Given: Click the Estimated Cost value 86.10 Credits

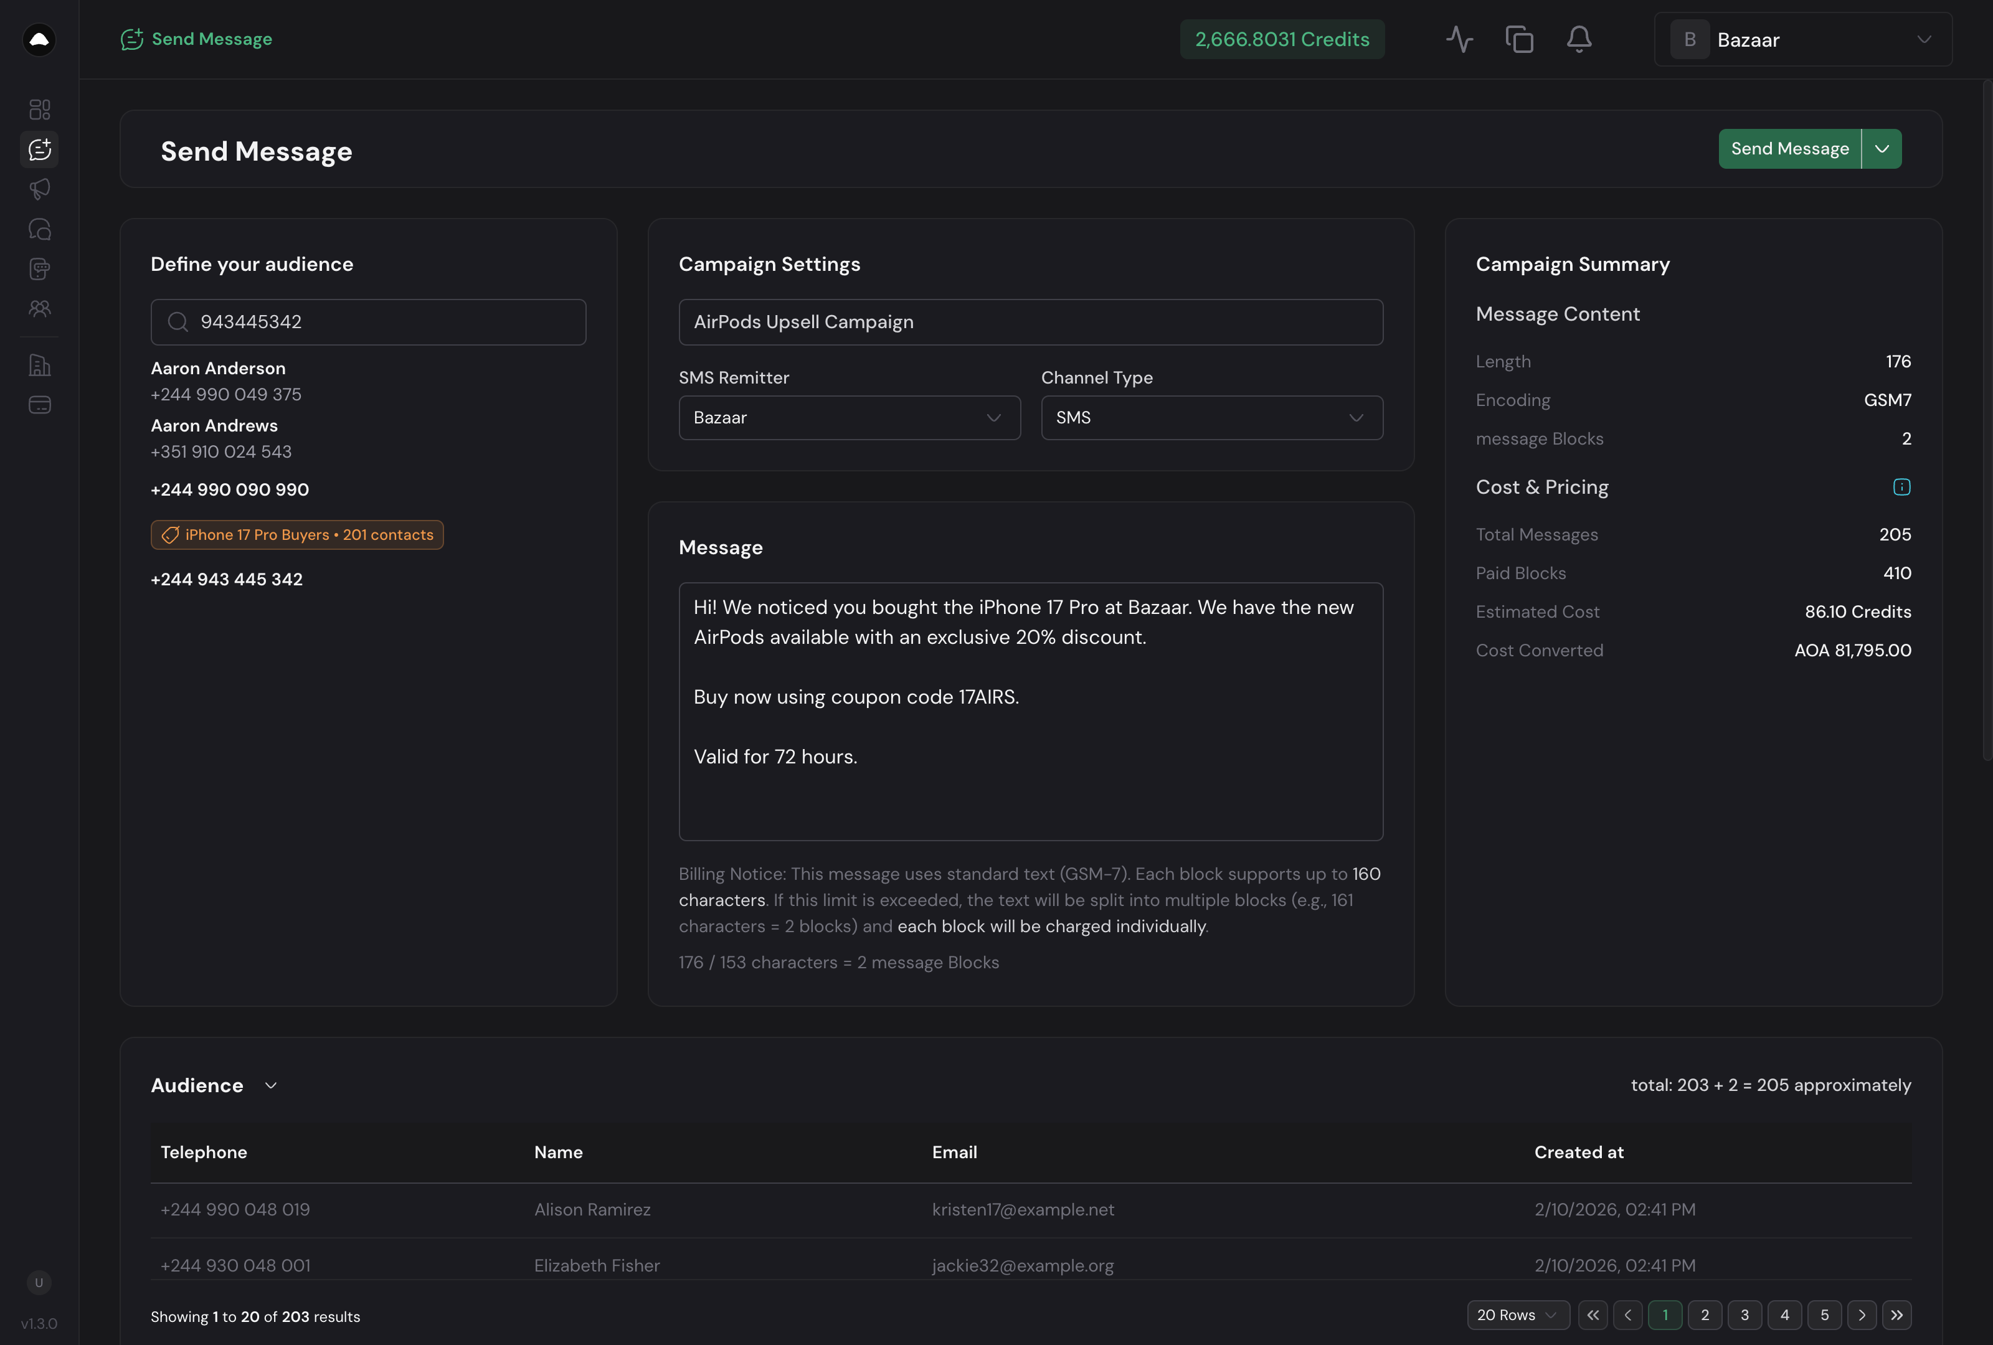Looking at the screenshot, I should [x=1857, y=612].
